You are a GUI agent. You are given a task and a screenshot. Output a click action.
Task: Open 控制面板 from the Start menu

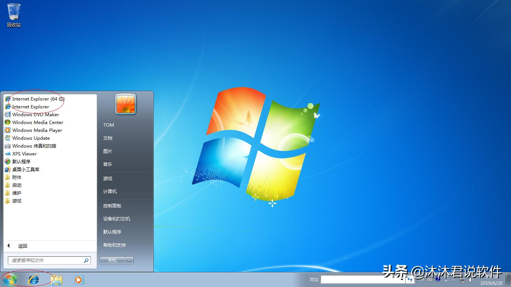click(112, 205)
